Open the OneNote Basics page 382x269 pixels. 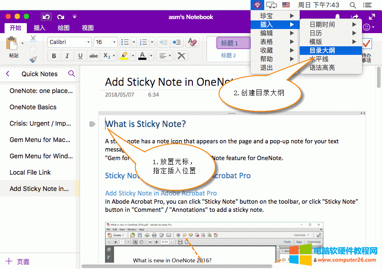[33, 107]
